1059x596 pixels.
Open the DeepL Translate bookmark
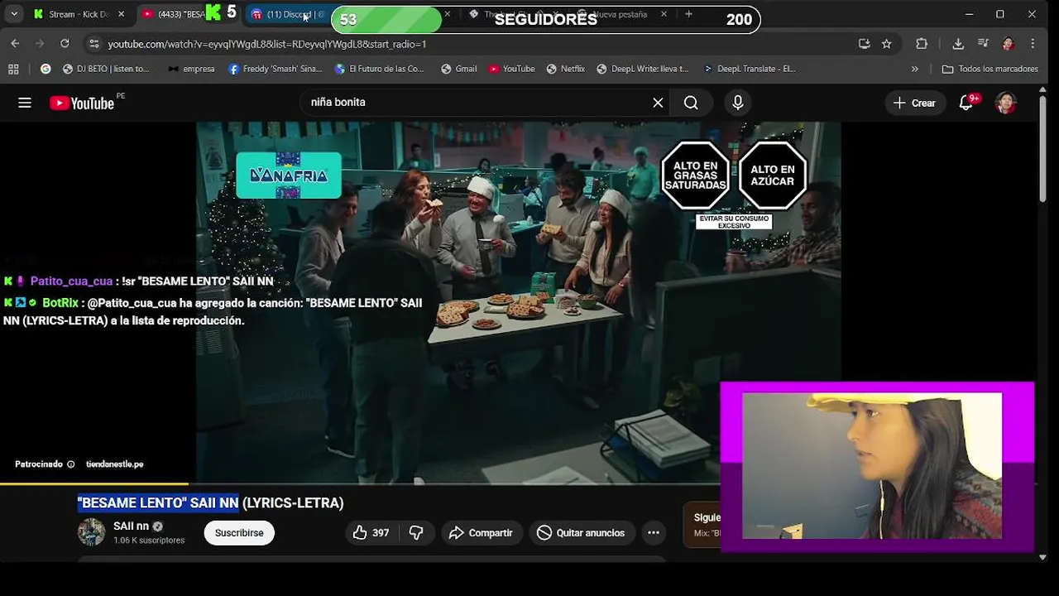tap(750, 69)
